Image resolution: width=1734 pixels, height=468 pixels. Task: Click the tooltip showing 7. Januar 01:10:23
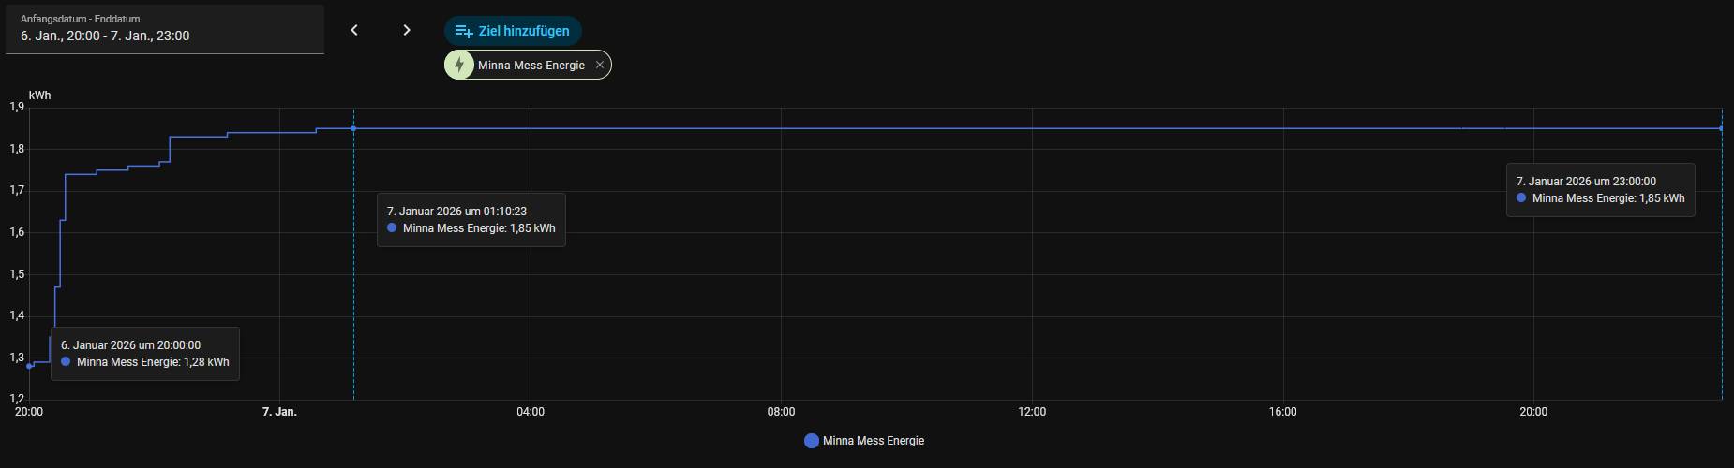point(471,220)
